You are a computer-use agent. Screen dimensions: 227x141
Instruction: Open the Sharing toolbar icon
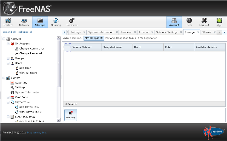pyautogui.click(x=56, y=22)
